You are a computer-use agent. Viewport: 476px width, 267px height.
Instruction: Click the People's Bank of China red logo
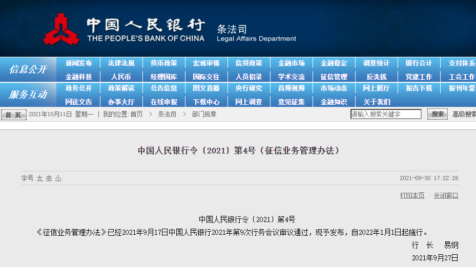tap(61, 29)
